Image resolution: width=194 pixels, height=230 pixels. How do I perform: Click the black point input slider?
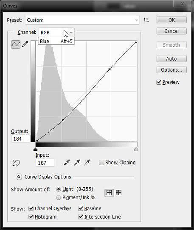[x=35, y=150]
